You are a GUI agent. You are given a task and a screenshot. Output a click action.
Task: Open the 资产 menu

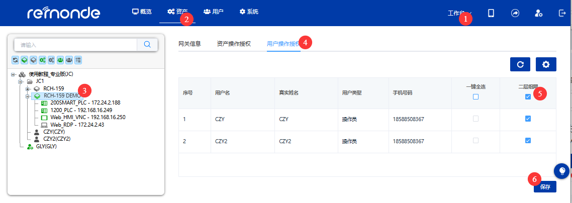(x=177, y=12)
